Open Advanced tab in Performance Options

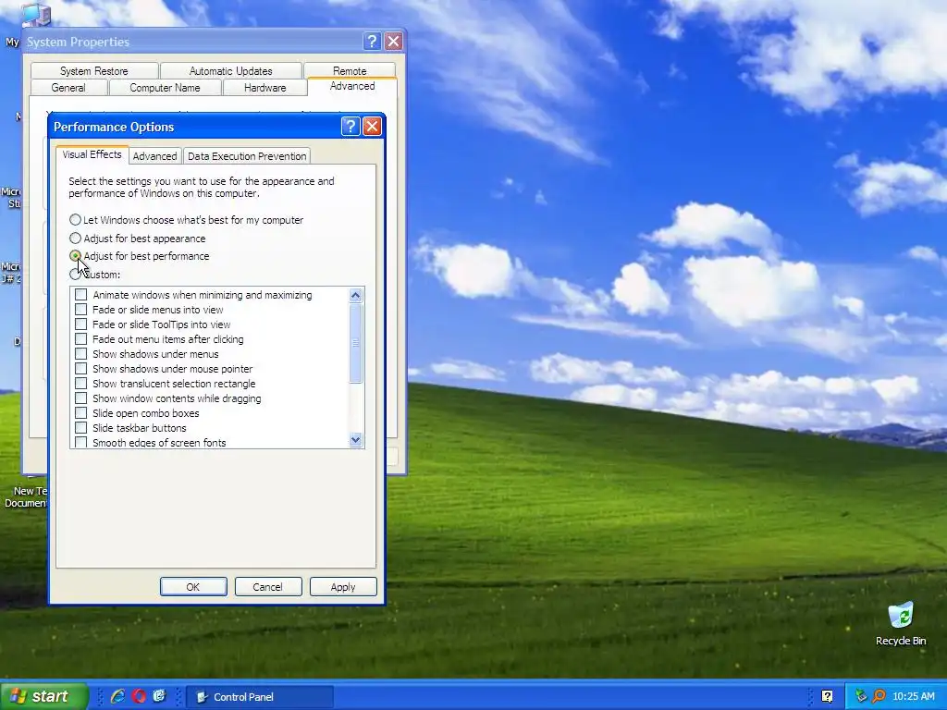click(x=154, y=155)
